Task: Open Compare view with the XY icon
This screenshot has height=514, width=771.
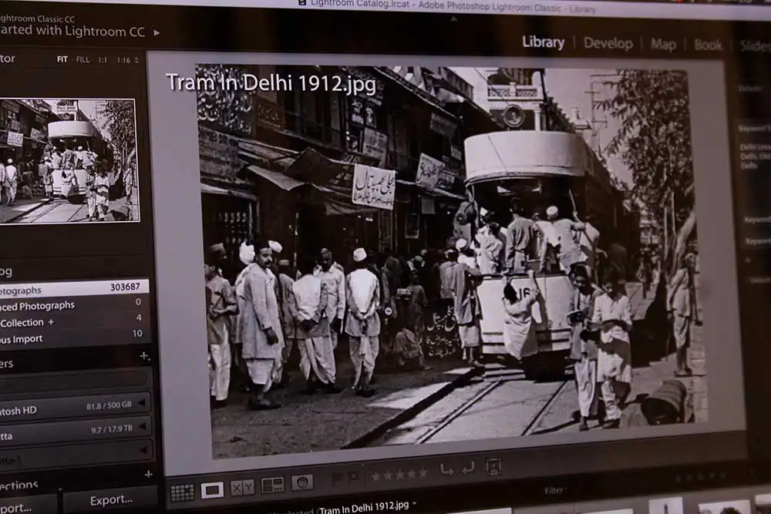Action: [242, 488]
